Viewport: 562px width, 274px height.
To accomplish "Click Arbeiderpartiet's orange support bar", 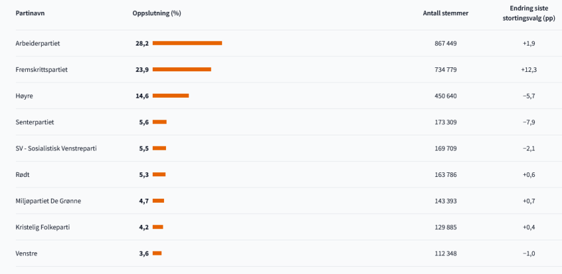I will click(x=187, y=43).
